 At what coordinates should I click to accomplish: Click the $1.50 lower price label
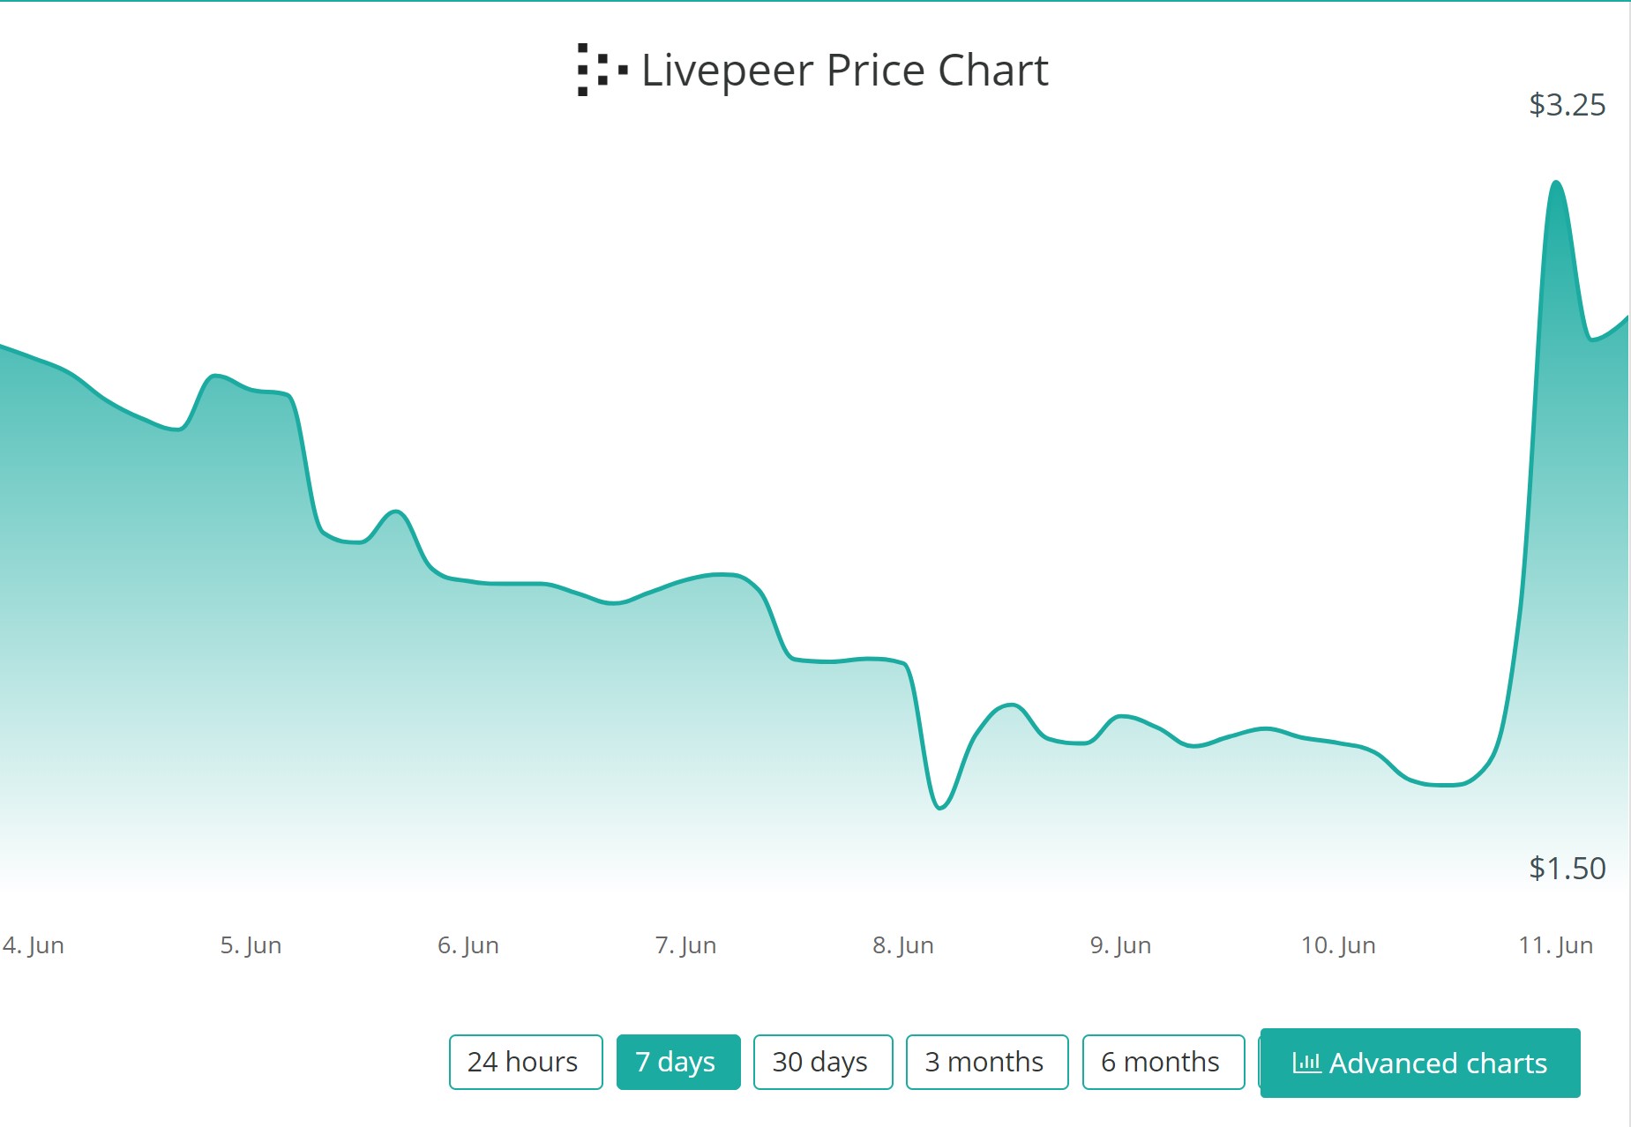(x=1567, y=869)
